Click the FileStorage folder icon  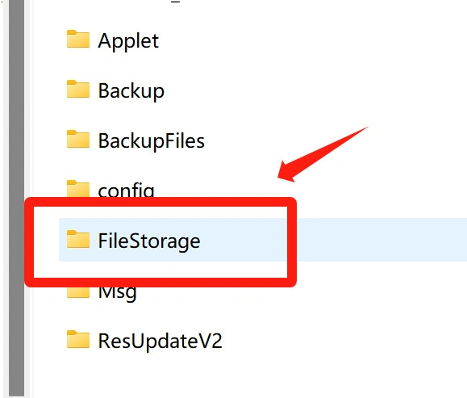[x=78, y=239]
